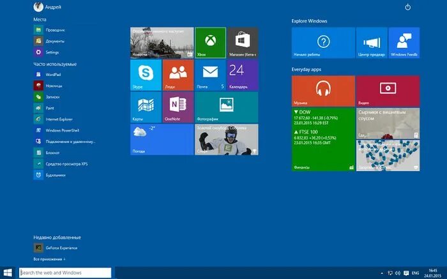
Task: Open the Store (Магазин) tile
Action: coord(243,43)
